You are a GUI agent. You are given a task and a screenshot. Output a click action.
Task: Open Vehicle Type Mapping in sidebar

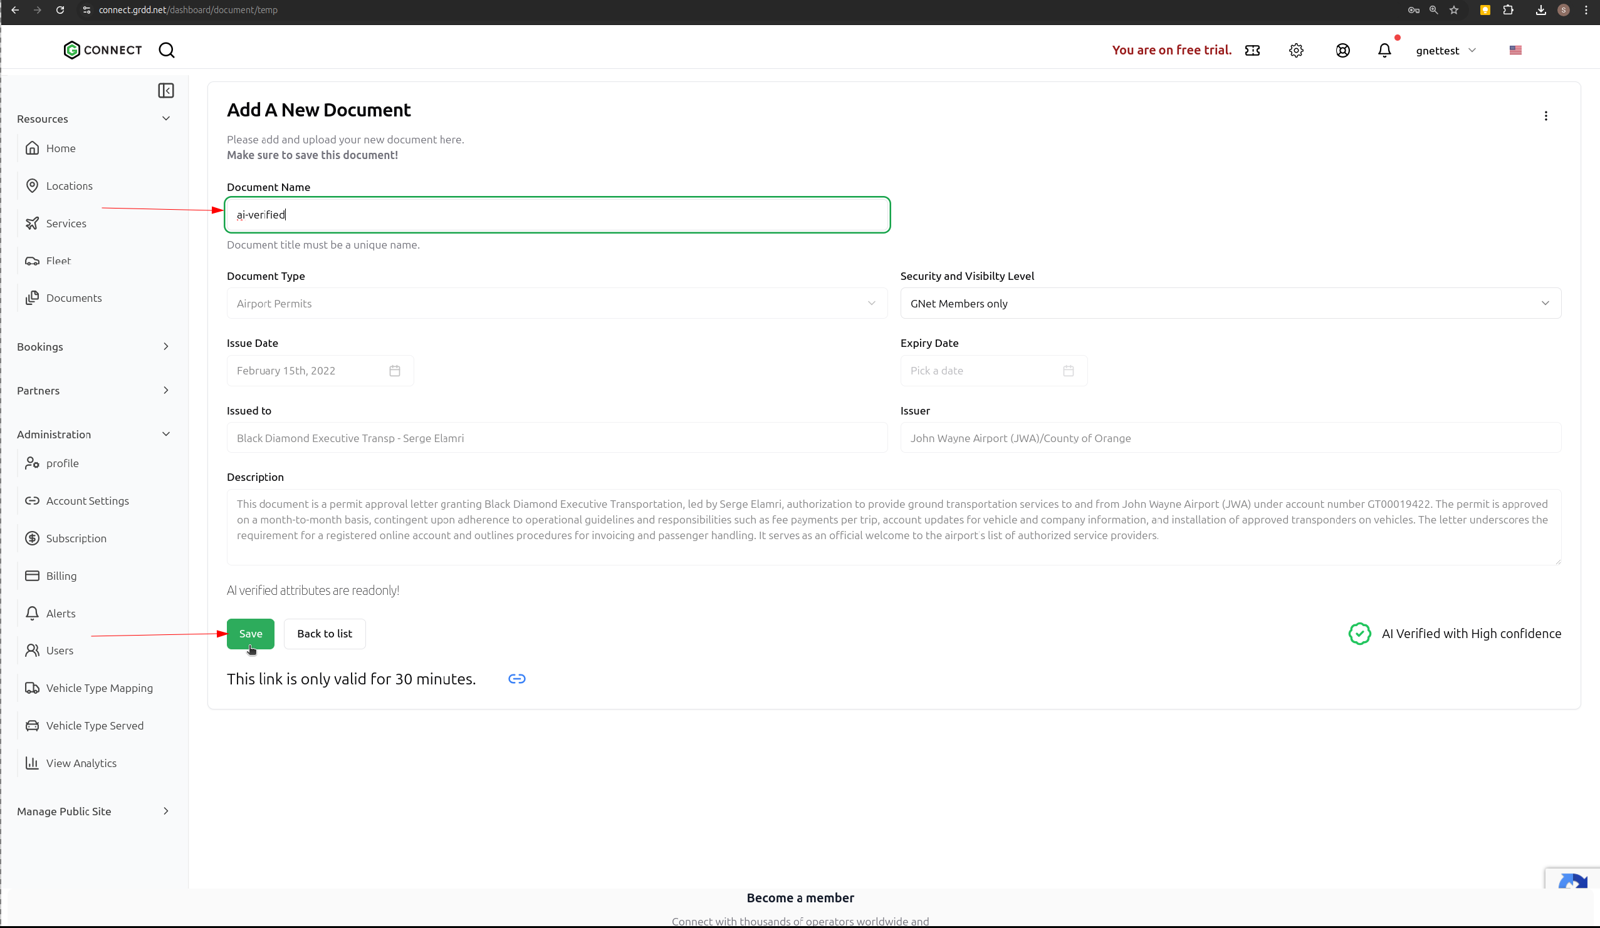(99, 688)
